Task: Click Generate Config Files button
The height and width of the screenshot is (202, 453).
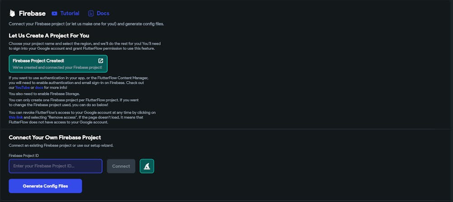Action: (45, 186)
